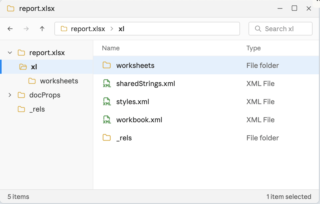Collapse the report.xlsx tree node
The image size is (320, 204).
tap(10, 53)
